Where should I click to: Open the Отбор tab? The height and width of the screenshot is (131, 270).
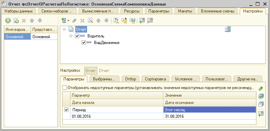[x=130, y=79]
